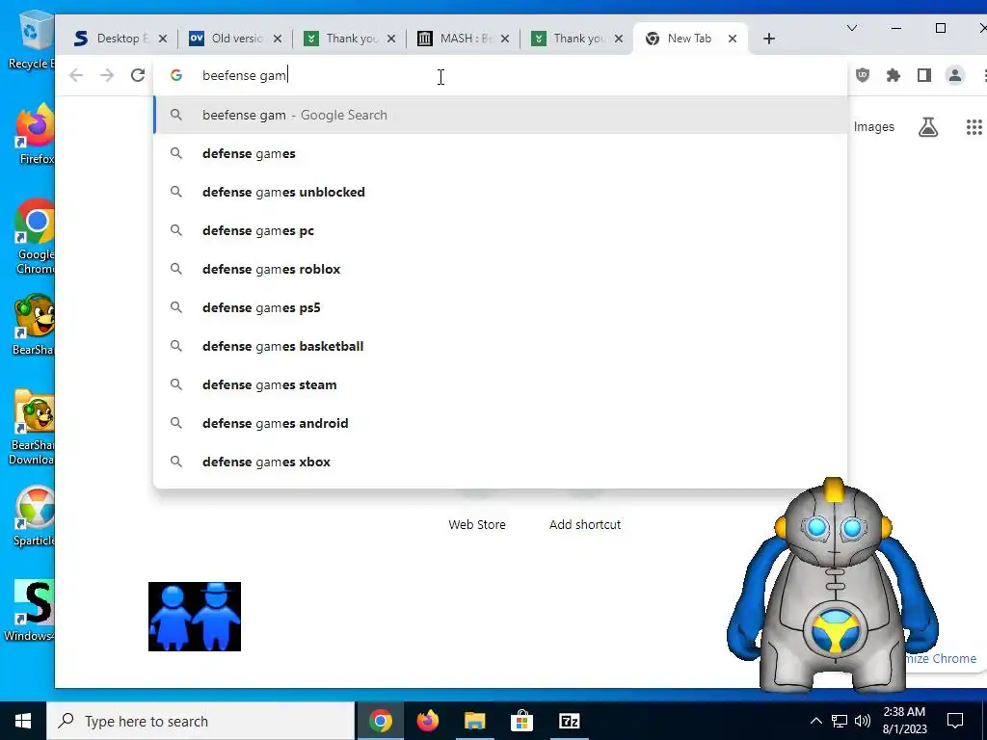This screenshot has height=740, width=987.
Task: Show hidden system tray icons
Action: [x=815, y=721]
